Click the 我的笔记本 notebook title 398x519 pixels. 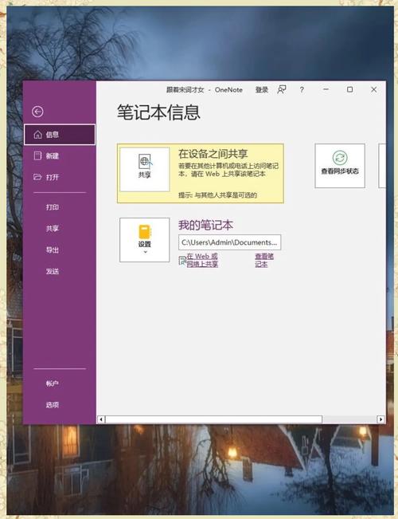(205, 226)
